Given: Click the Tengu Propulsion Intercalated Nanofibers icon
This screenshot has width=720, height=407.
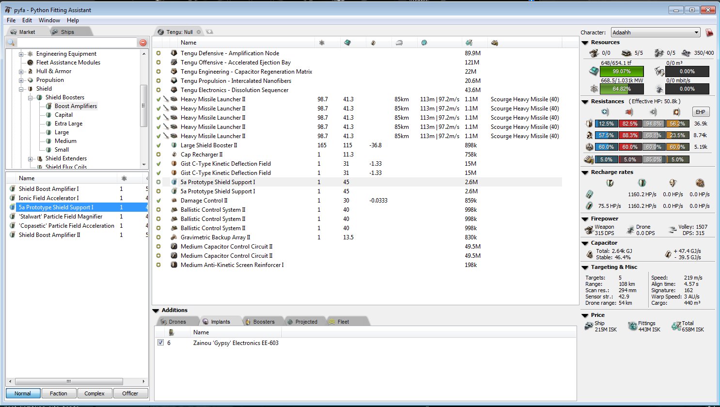Looking at the screenshot, I should coord(174,81).
